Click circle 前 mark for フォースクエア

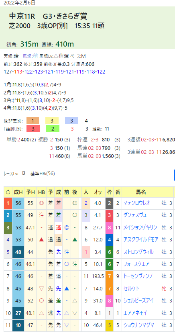[67, 264]
